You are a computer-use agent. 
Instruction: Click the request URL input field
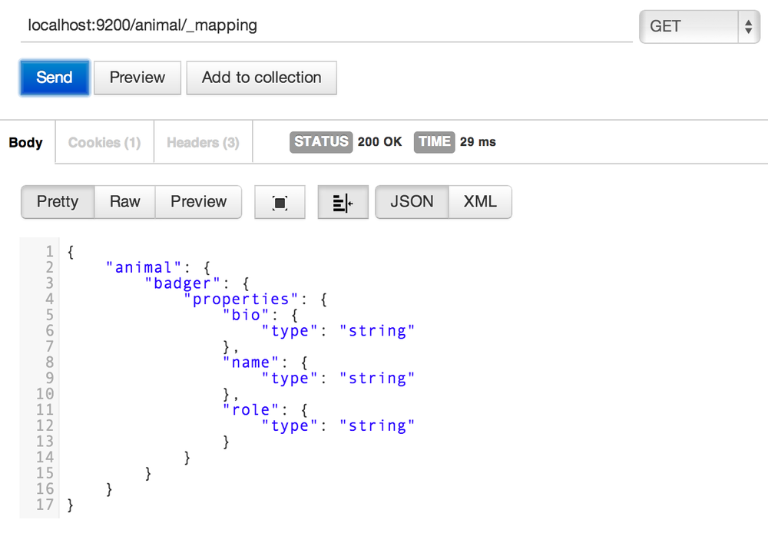[326, 26]
